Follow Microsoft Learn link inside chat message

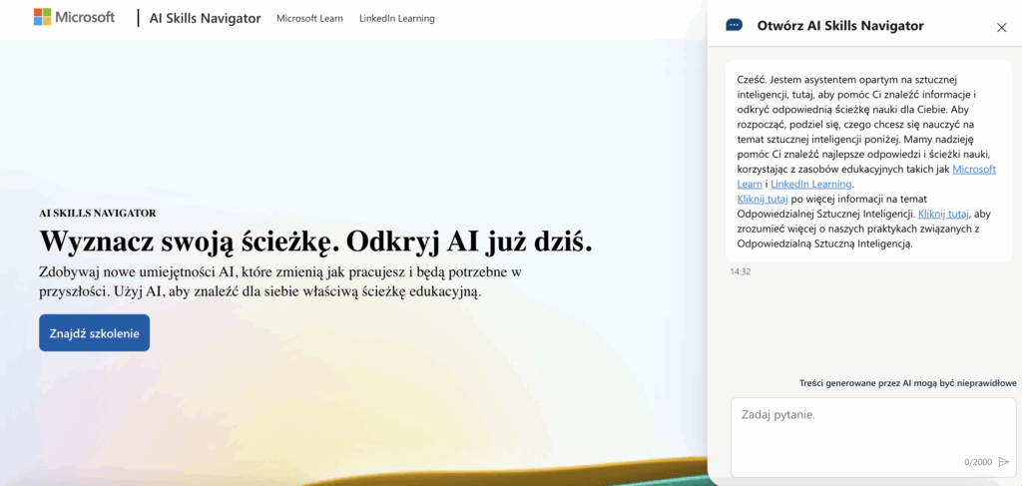click(974, 170)
